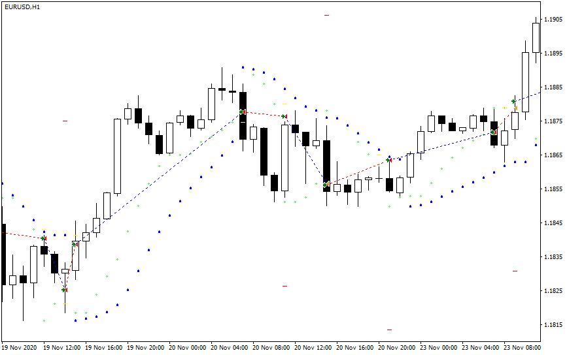Select the standalone orange arrow marker near 1.1879
Screen dimensions: 567x355
click(x=515, y=108)
